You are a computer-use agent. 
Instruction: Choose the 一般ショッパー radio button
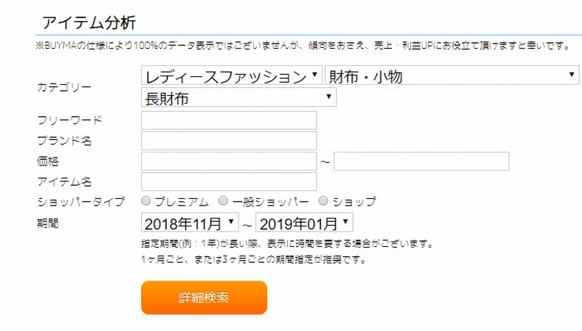pyautogui.click(x=224, y=201)
